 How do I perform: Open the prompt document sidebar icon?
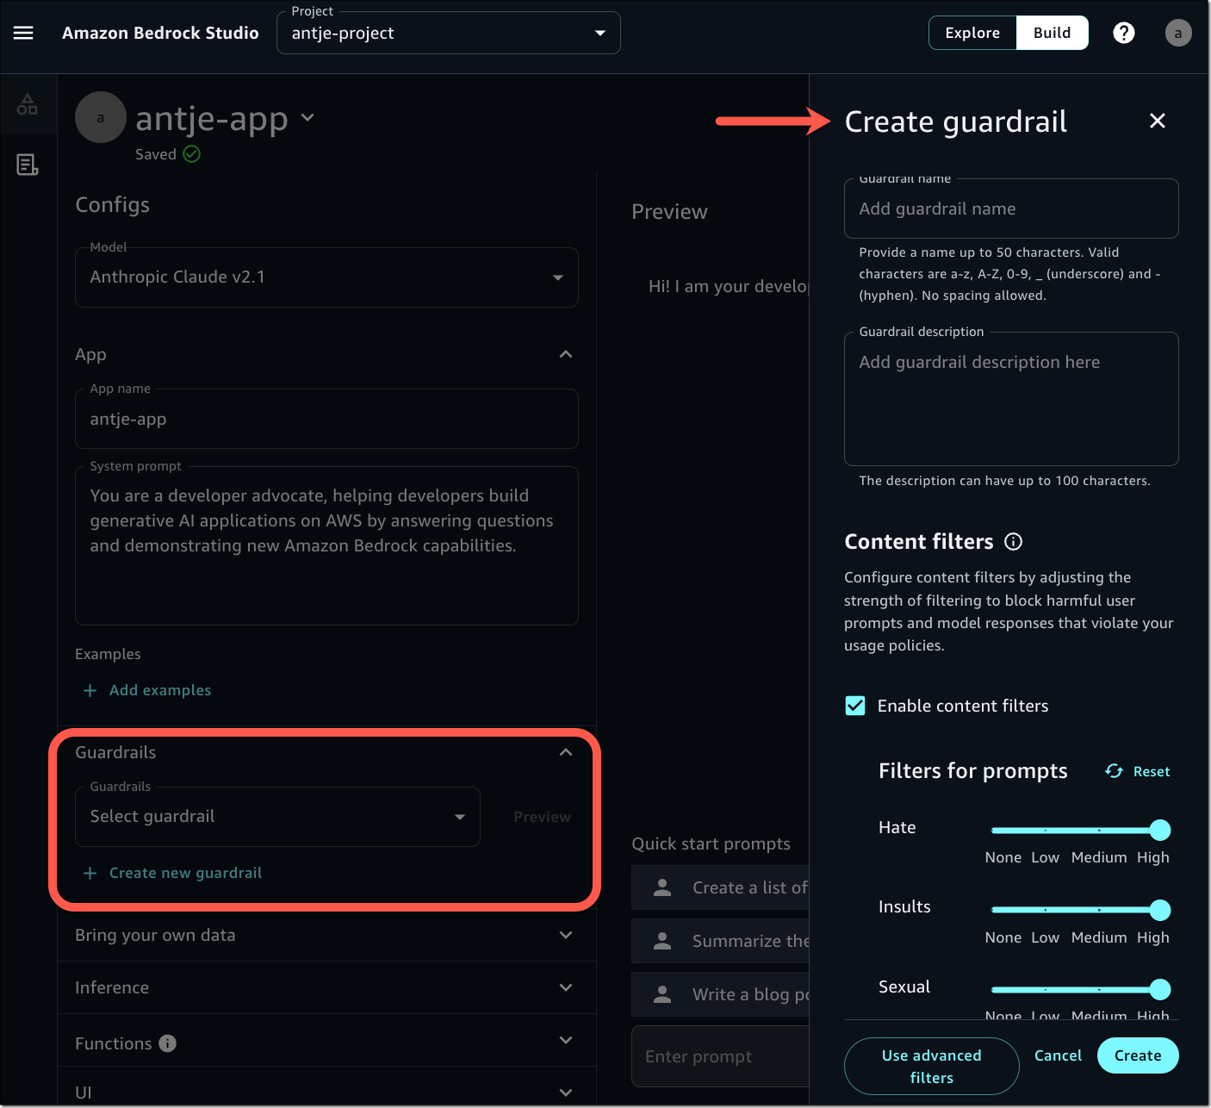[28, 165]
